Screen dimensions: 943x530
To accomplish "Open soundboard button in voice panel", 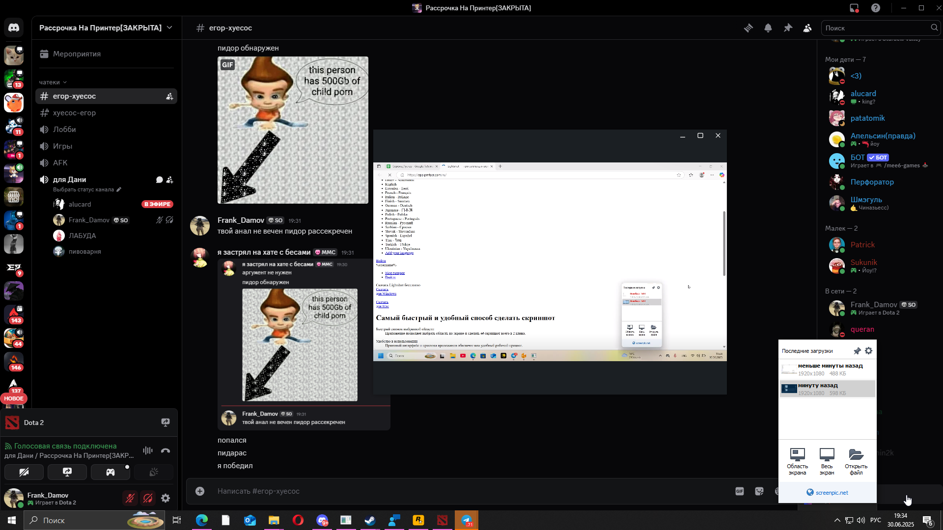I will [x=154, y=472].
